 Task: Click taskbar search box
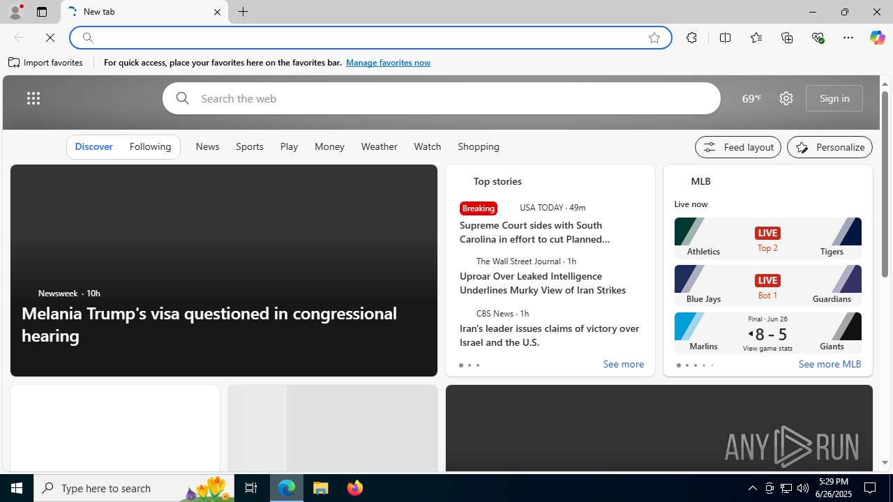point(133,488)
